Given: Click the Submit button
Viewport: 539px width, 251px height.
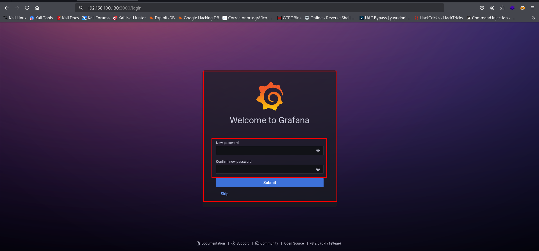Looking at the screenshot, I should point(270,183).
